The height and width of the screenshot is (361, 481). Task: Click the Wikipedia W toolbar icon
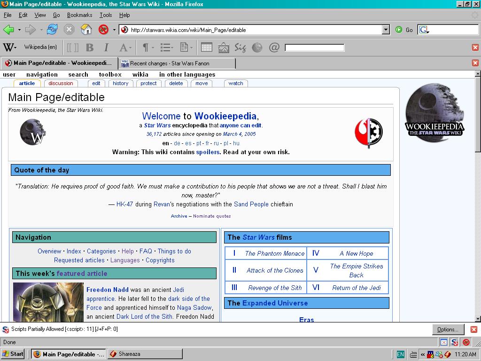(x=8, y=47)
